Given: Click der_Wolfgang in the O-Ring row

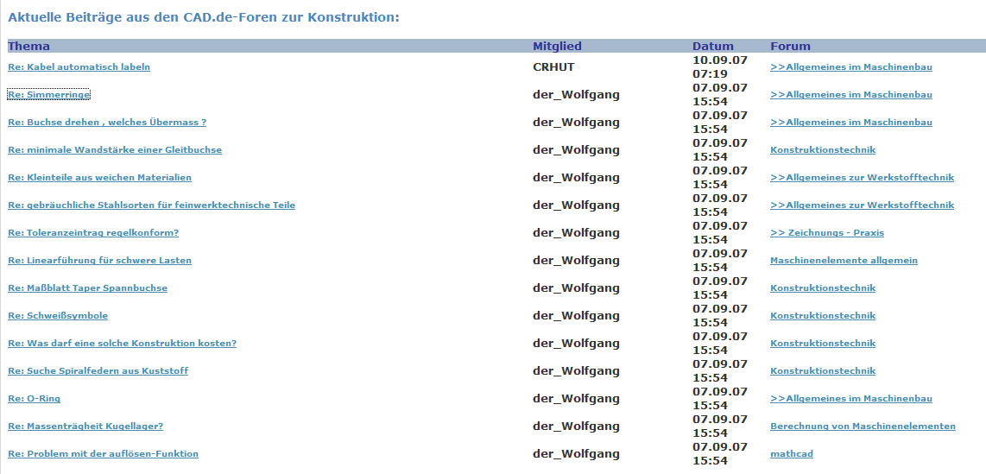Looking at the screenshot, I should tap(576, 399).
